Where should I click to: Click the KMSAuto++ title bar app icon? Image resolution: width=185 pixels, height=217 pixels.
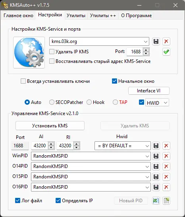5,5
